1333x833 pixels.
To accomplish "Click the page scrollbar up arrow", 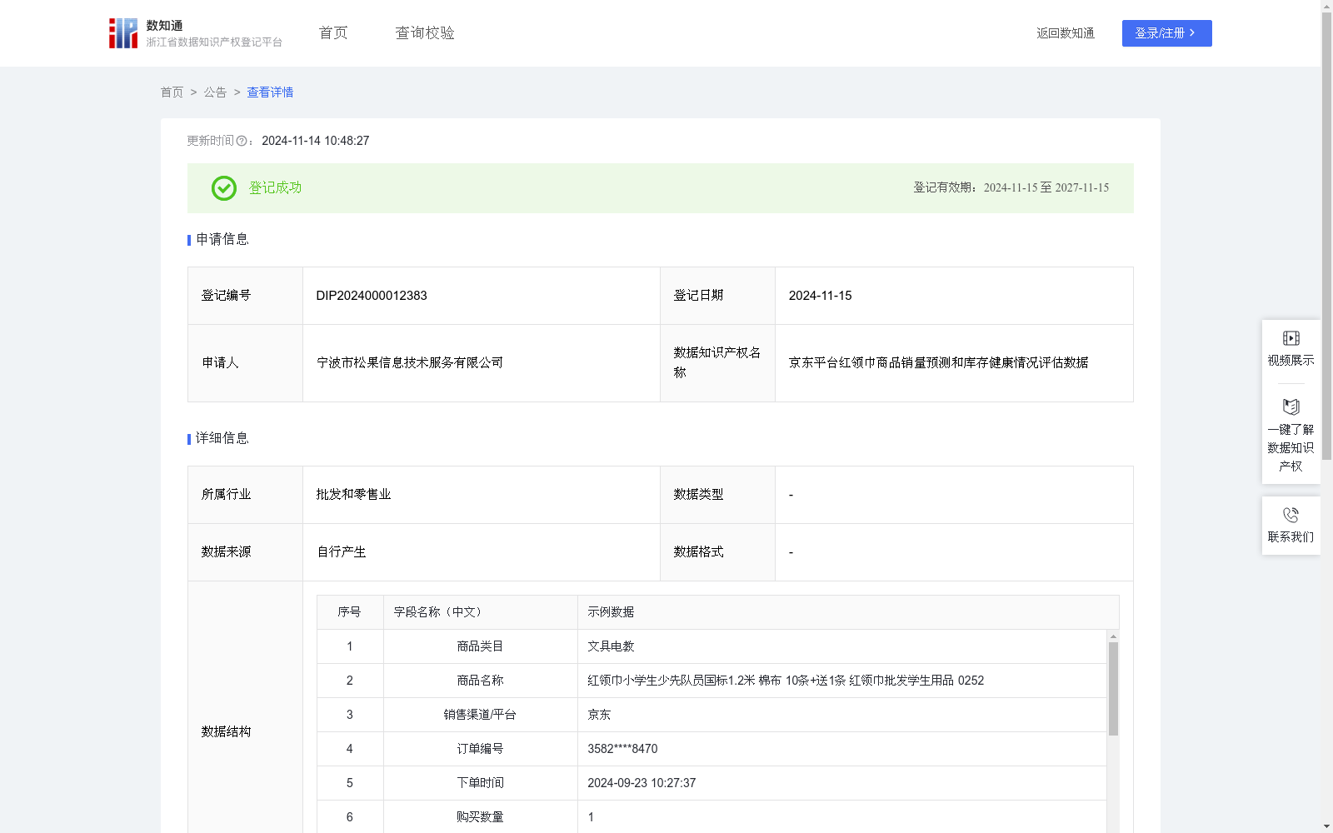I will coord(1326,6).
